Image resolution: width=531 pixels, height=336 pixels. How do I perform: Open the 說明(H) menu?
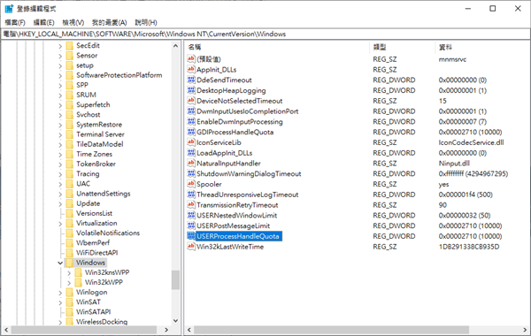[146, 23]
